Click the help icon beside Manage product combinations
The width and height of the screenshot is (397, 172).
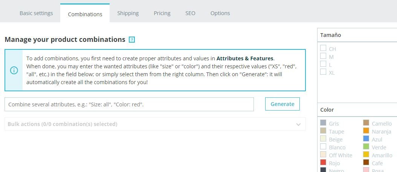click(x=132, y=40)
